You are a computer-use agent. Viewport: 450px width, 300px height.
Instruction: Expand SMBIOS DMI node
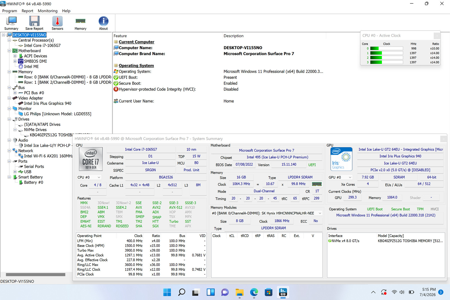point(15,61)
